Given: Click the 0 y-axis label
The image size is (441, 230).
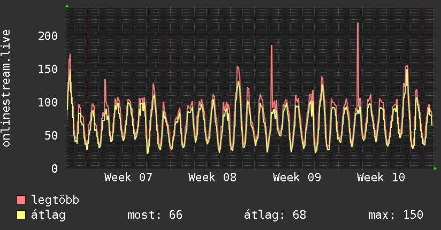Looking at the screenshot, I should click(55, 168).
